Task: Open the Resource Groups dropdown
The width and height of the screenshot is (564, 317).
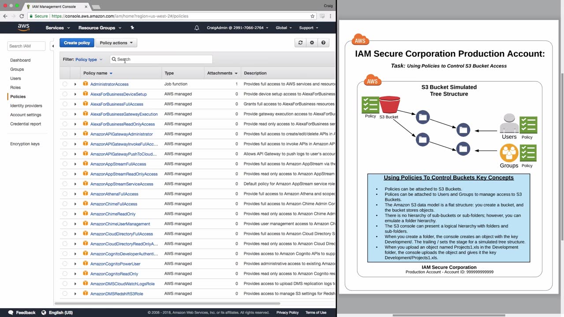Action: point(100,28)
